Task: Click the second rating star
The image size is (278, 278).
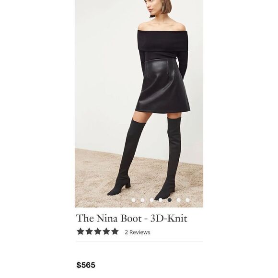Action: pyautogui.click(x=89, y=232)
